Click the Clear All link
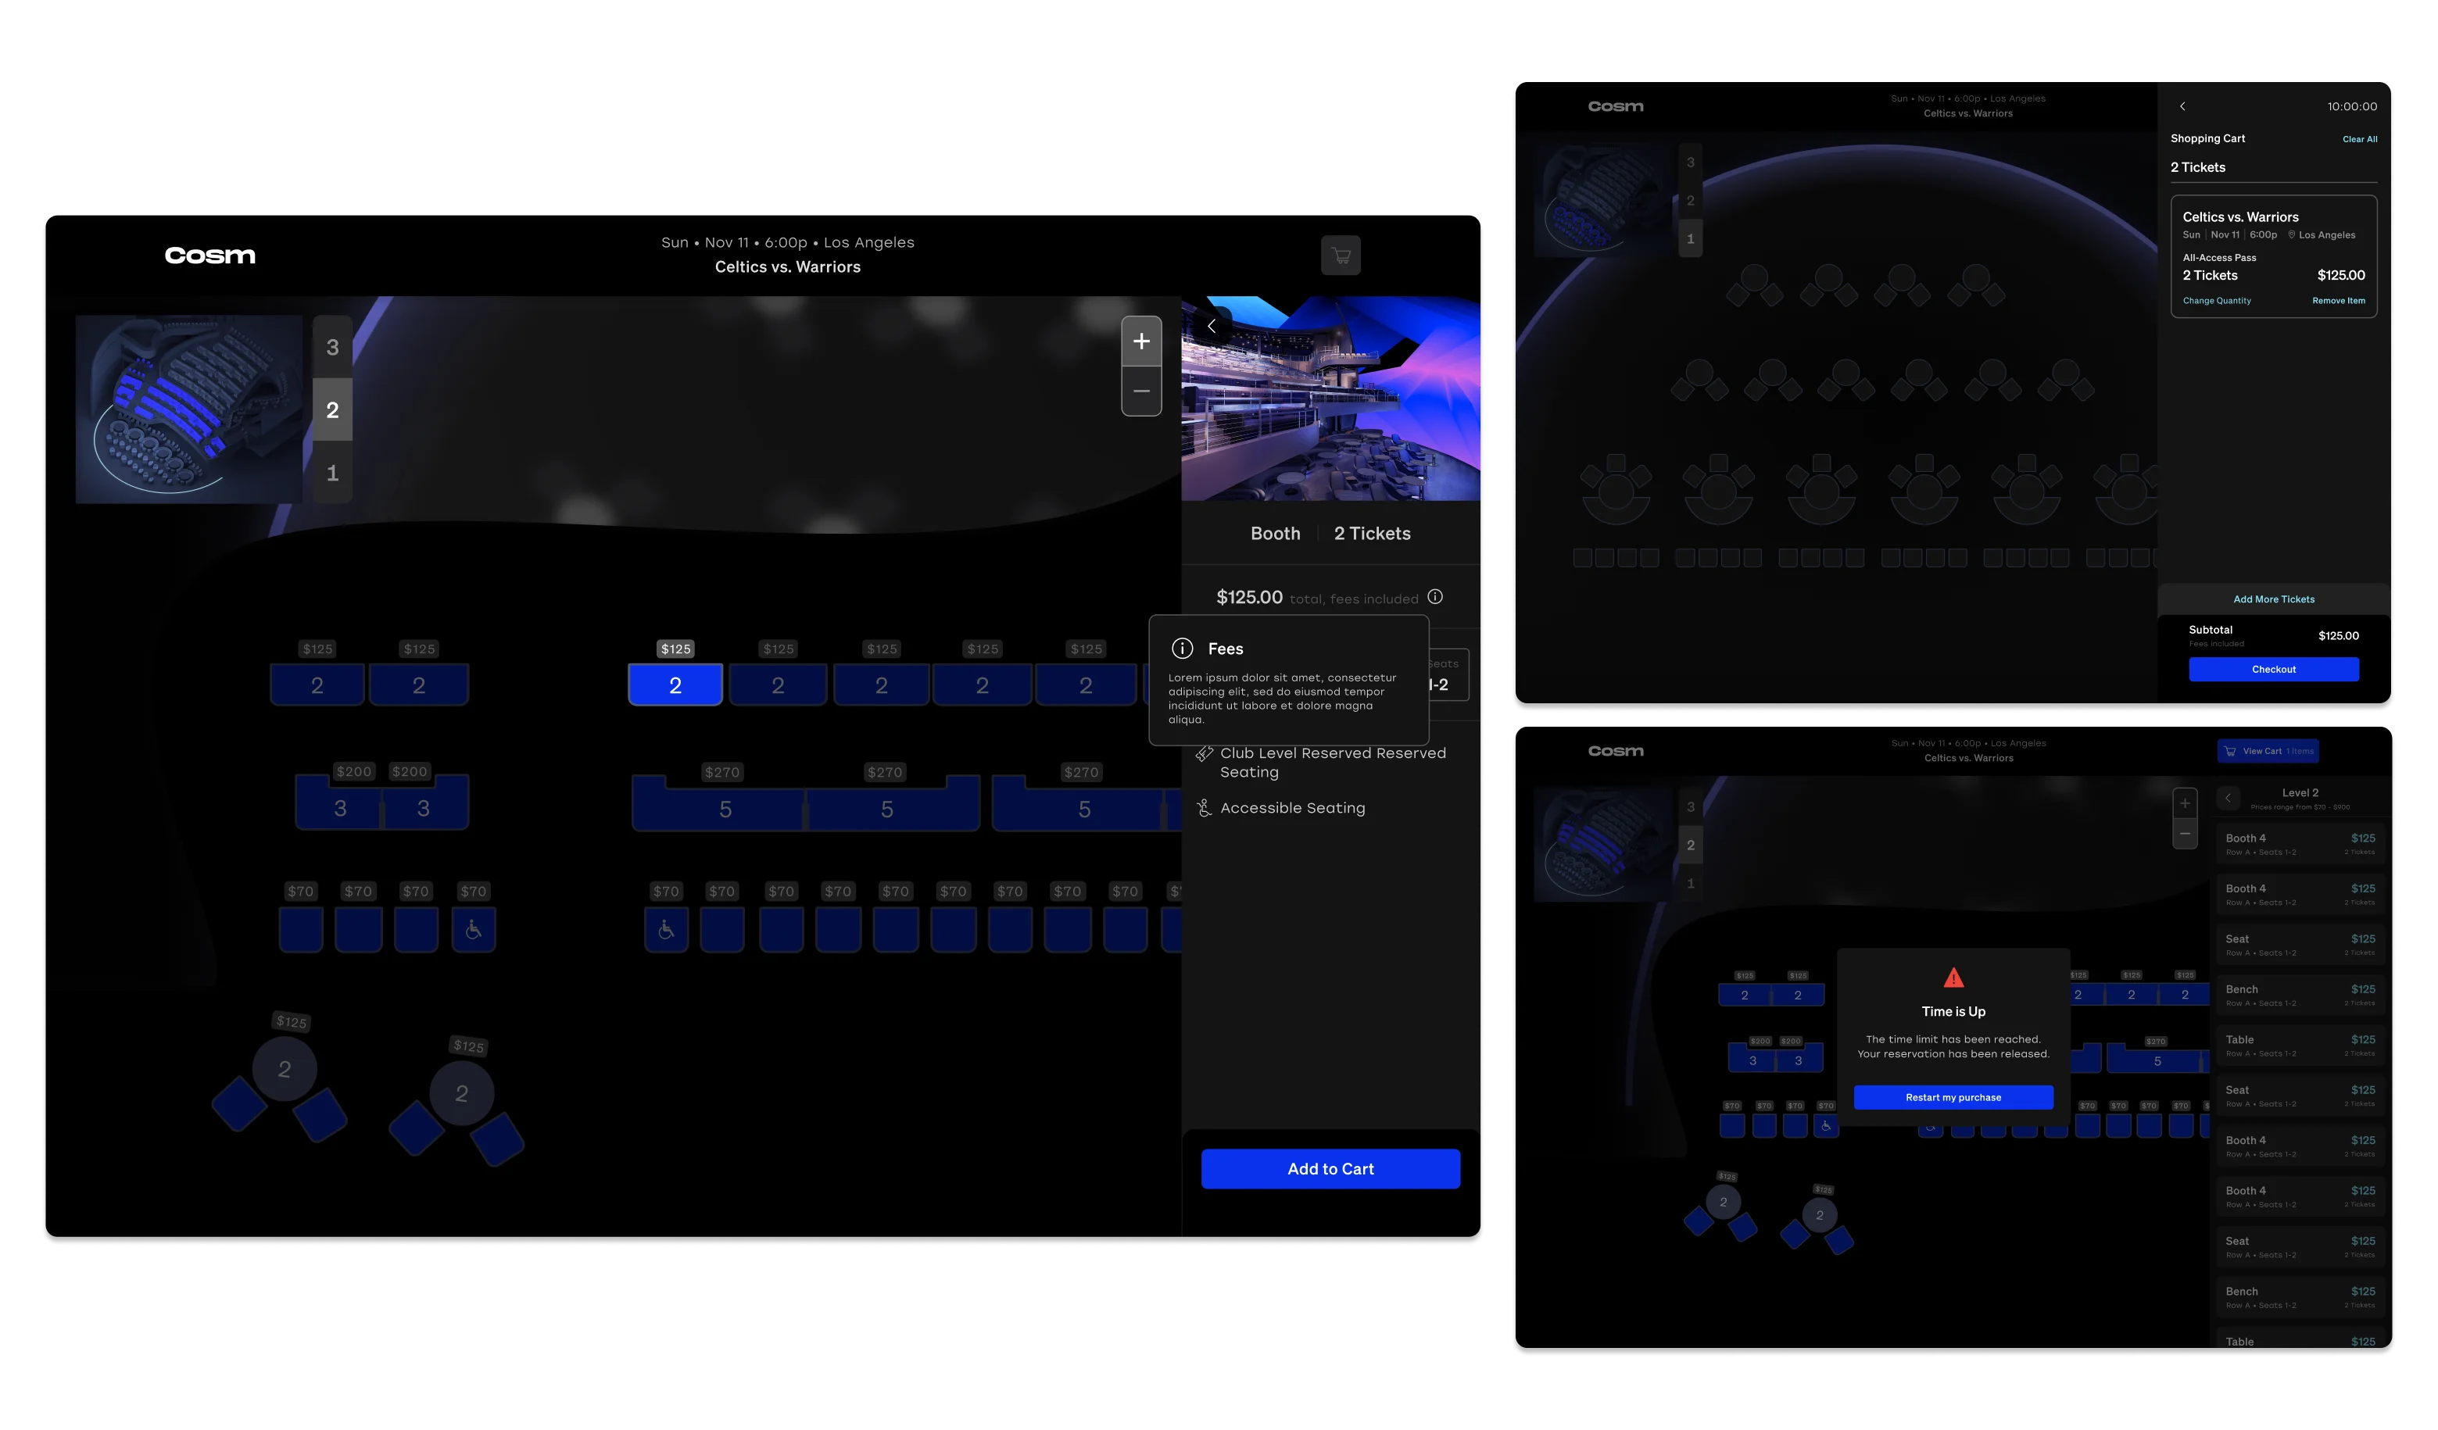Screen dimensions: 2438x1430 click(x=2359, y=139)
